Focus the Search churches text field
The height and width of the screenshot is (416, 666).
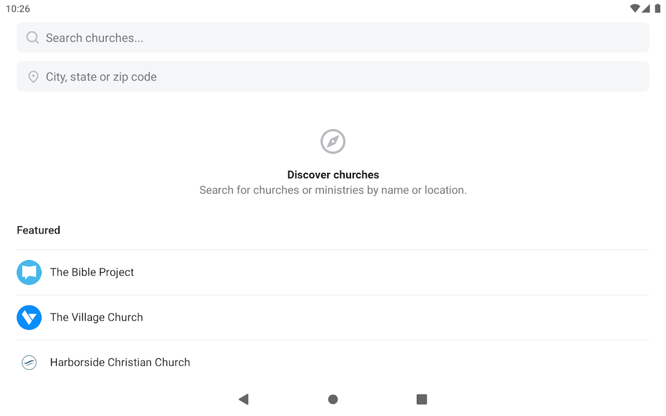[341, 38]
